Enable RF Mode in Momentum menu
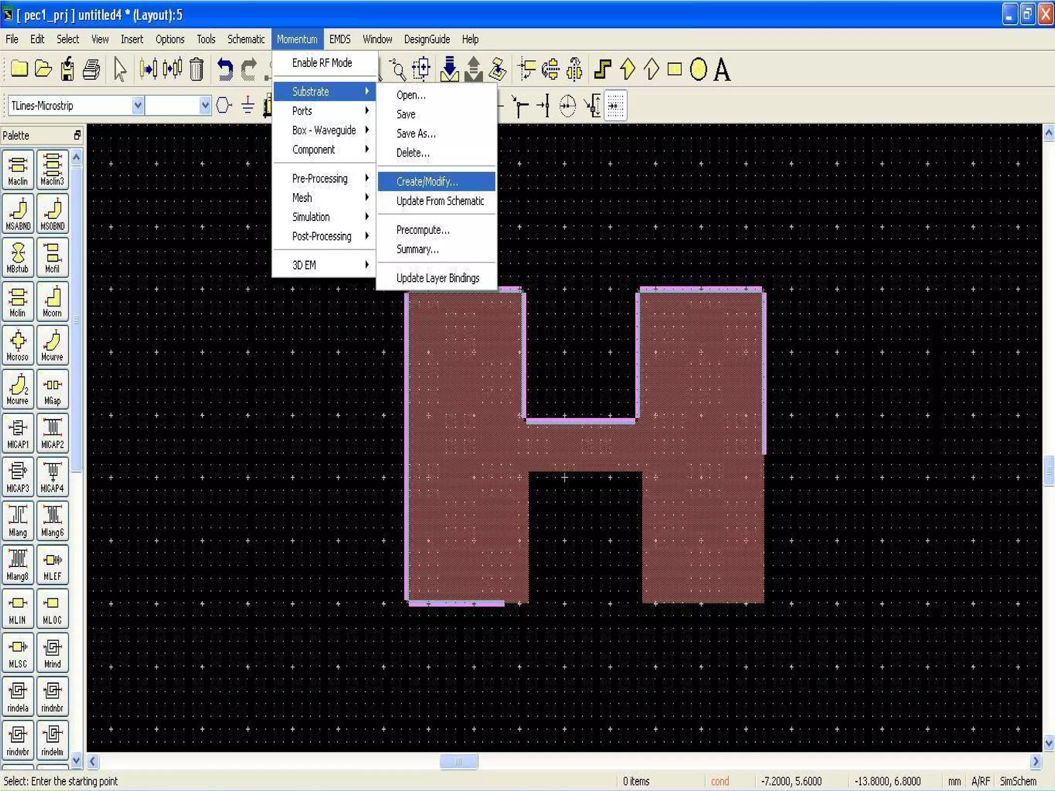Screen dimensions: 1055x791 322,63
